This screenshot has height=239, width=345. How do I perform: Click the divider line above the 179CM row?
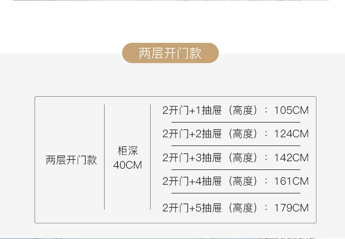pyautogui.click(x=236, y=193)
